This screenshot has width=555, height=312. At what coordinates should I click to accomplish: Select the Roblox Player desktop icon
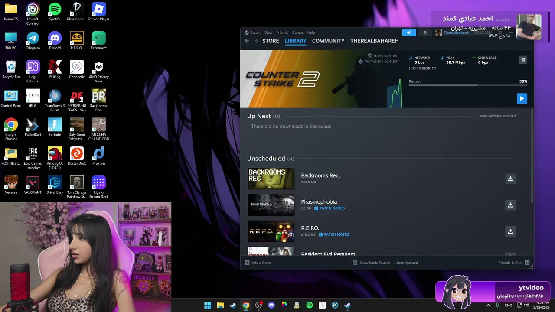(99, 12)
